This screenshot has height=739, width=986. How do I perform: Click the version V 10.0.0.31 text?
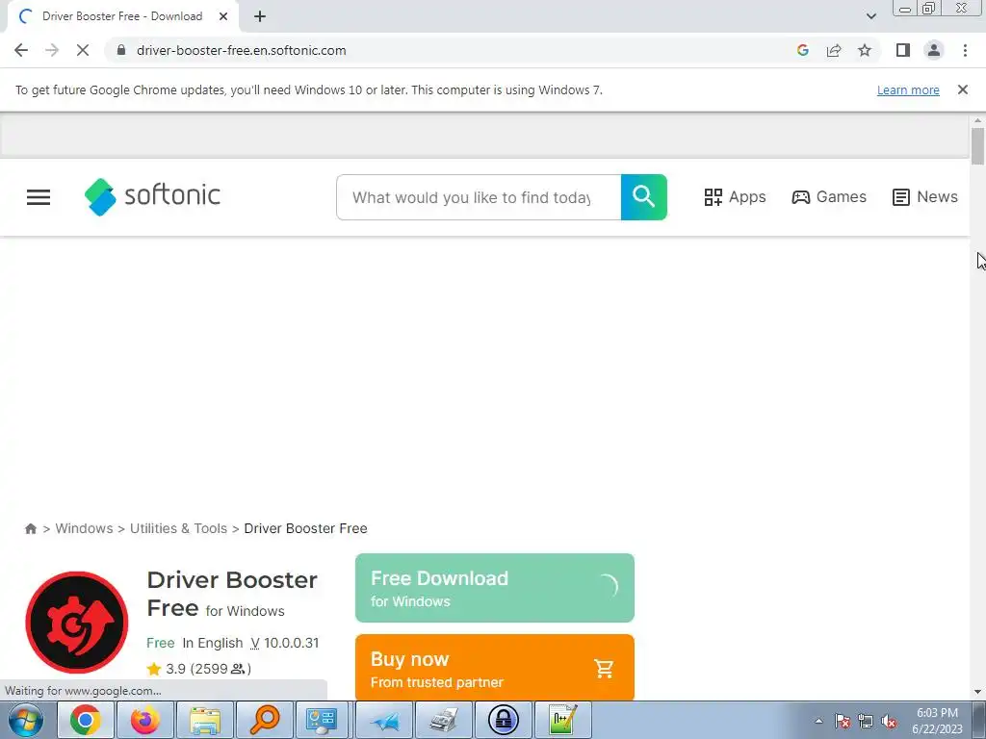[x=285, y=643]
